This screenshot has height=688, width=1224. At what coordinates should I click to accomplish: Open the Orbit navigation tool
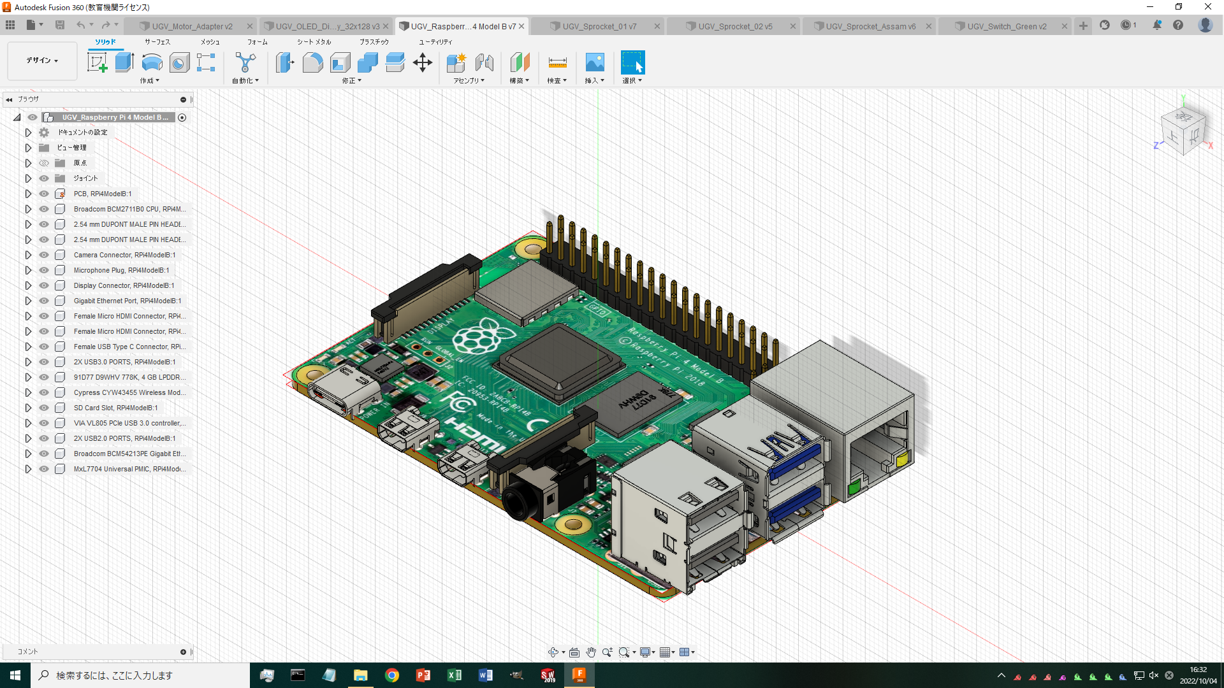click(553, 652)
